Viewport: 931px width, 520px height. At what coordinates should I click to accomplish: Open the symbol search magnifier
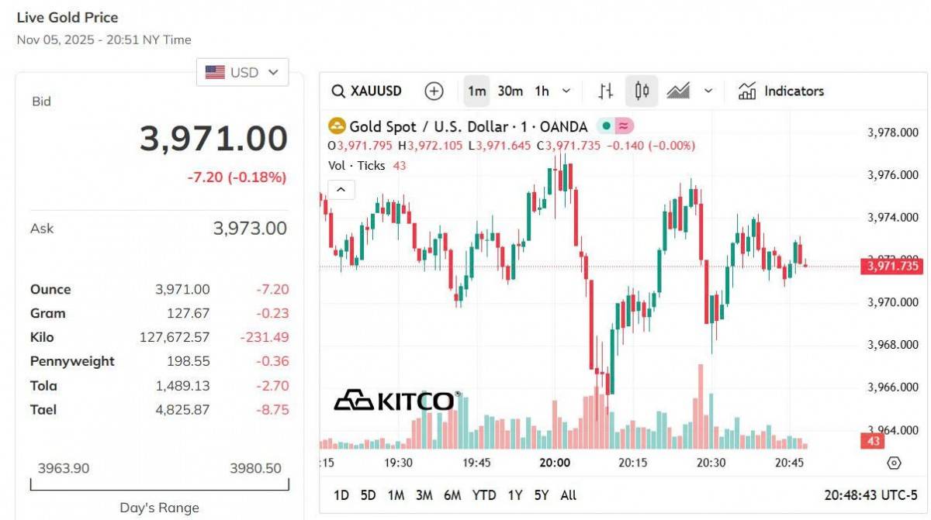click(x=337, y=91)
